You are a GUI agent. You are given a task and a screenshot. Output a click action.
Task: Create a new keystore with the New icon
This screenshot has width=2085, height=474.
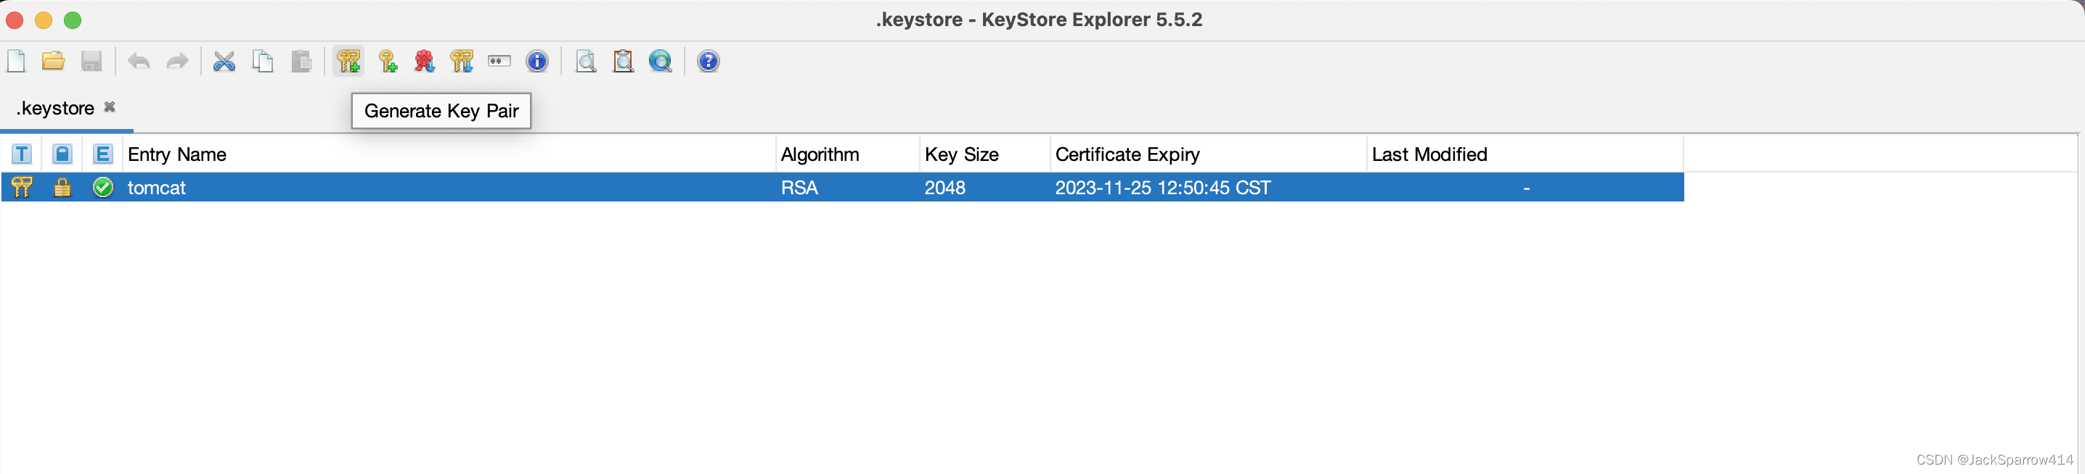tap(16, 62)
